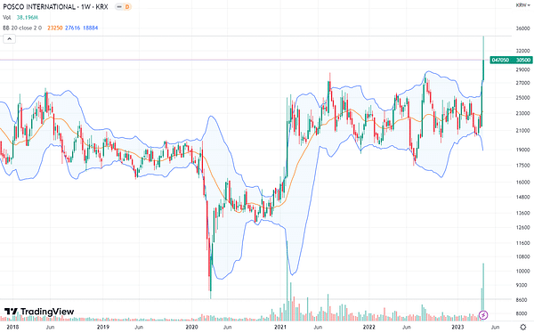Click the 36000 price axis label
Viewport: 534px width, 333px height.
[522, 28]
